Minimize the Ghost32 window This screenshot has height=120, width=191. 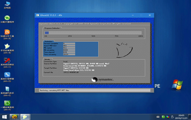click(x=133, y=15)
